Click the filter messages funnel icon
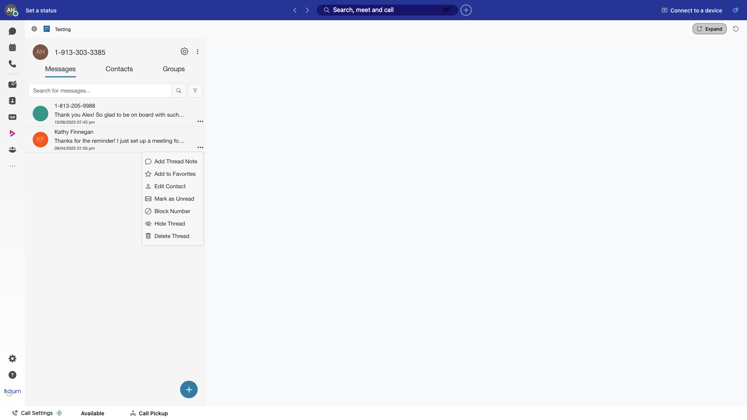747x420 pixels. coord(195,91)
